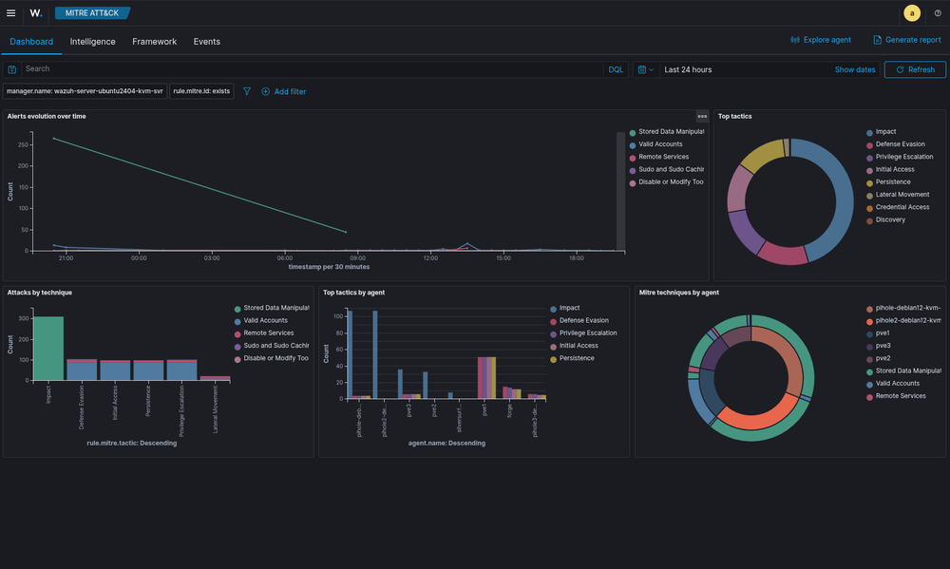Toggle Defense Evasion in Top tactics by agent legend
Viewport: 950px width, 569px height.
(579, 320)
